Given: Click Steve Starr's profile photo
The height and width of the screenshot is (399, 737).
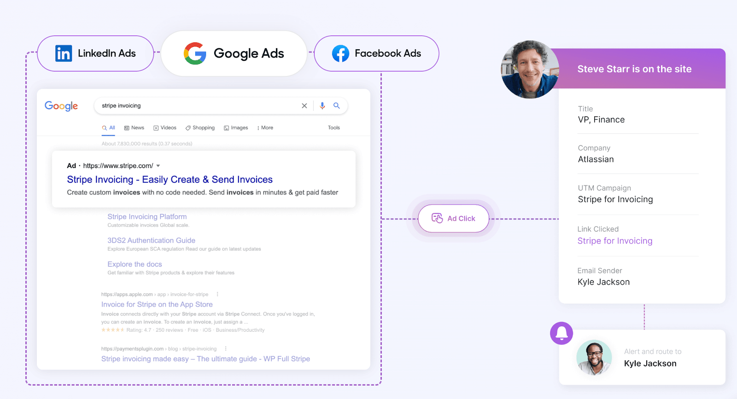Looking at the screenshot, I should pyautogui.click(x=530, y=69).
